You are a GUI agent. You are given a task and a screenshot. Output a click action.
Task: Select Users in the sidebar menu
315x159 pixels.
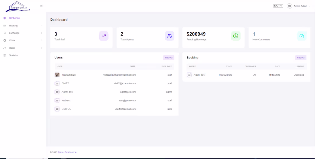12,48
